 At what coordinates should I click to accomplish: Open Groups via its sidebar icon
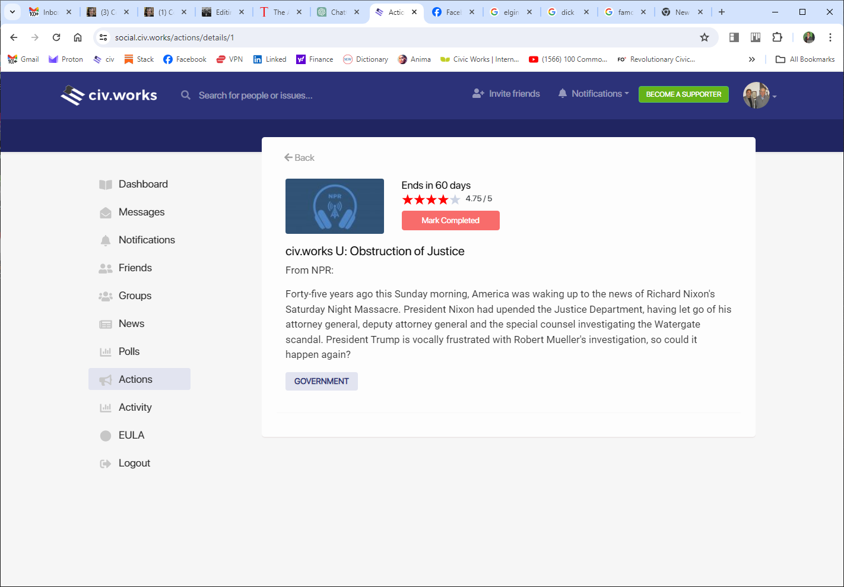(106, 296)
